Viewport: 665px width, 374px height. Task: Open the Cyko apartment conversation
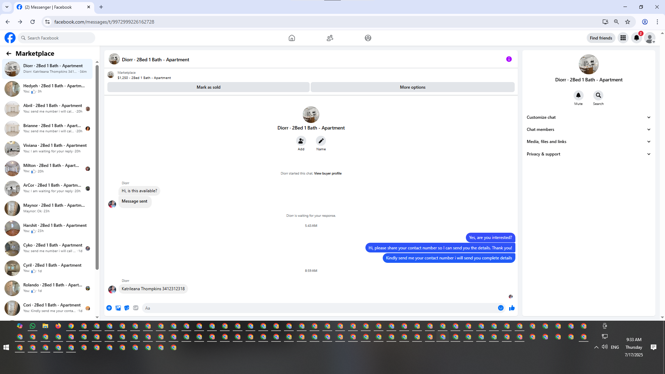[x=48, y=248]
